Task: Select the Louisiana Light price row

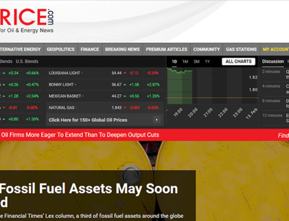Action: (x=105, y=73)
